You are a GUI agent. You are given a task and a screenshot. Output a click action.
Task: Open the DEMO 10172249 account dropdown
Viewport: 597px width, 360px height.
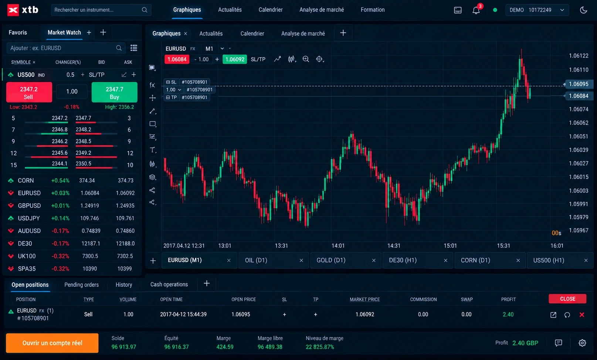(537, 10)
